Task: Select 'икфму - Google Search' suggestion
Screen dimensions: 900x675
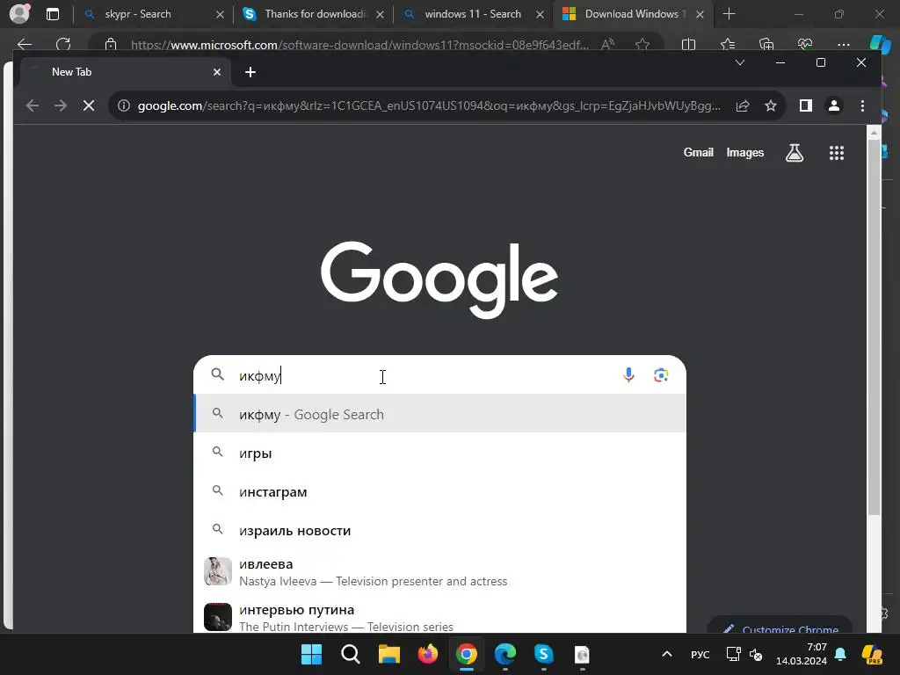Action: pos(439,414)
